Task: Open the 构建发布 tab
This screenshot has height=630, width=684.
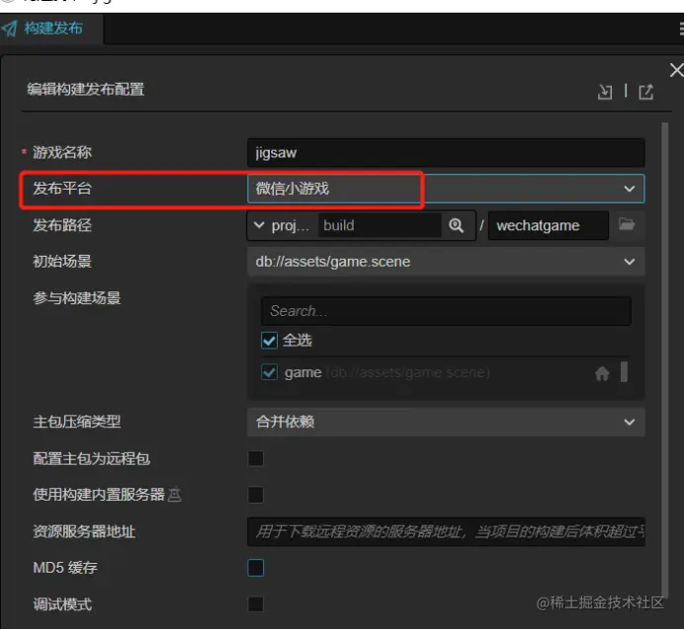Action: click(52, 29)
